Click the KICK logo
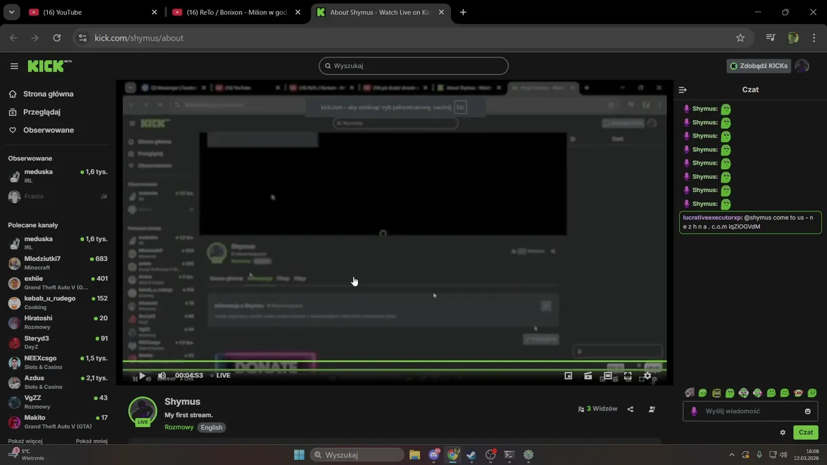Image resolution: width=827 pixels, height=465 pixels. (x=49, y=66)
